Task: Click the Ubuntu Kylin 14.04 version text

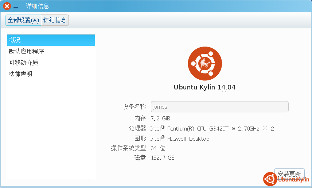Action: tap(204, 87)
